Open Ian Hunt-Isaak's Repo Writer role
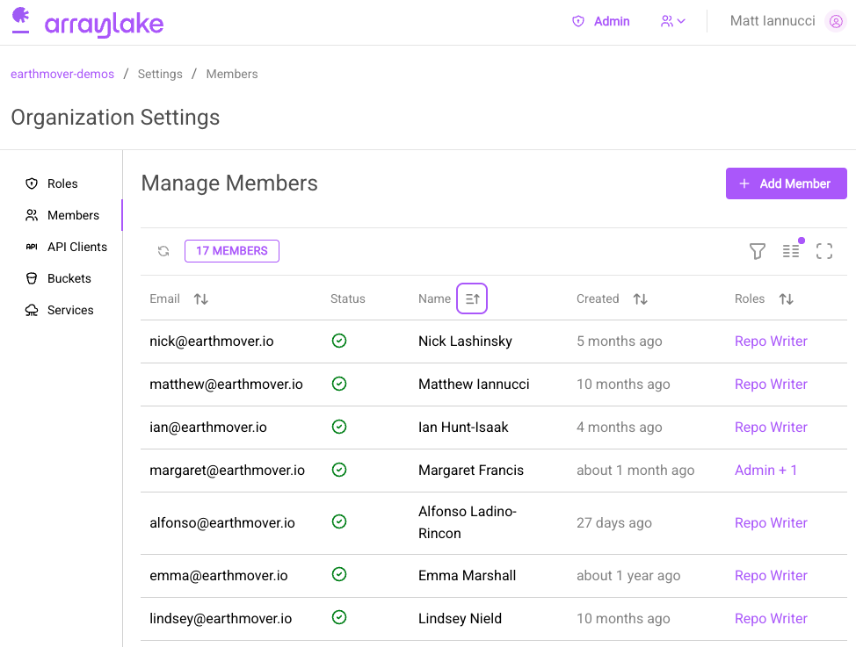The image size is (856, 647). coord(771,428)
